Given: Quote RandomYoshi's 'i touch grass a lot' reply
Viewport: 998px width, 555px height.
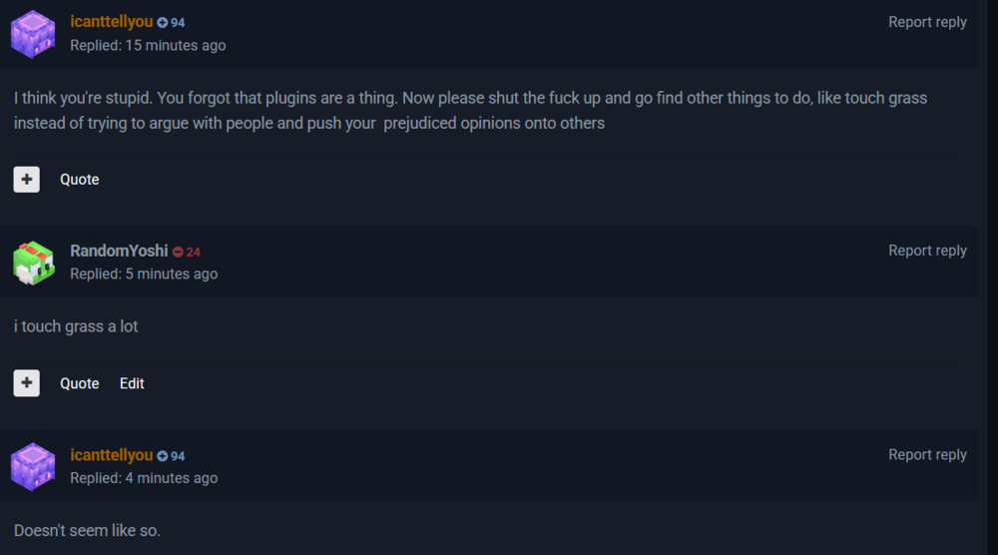Looking at the screenshot, I should (x=80, y=383).
